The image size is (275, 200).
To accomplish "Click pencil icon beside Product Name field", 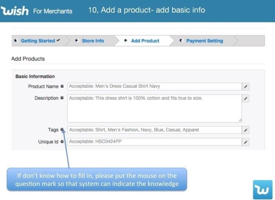I will click(246, 86).
